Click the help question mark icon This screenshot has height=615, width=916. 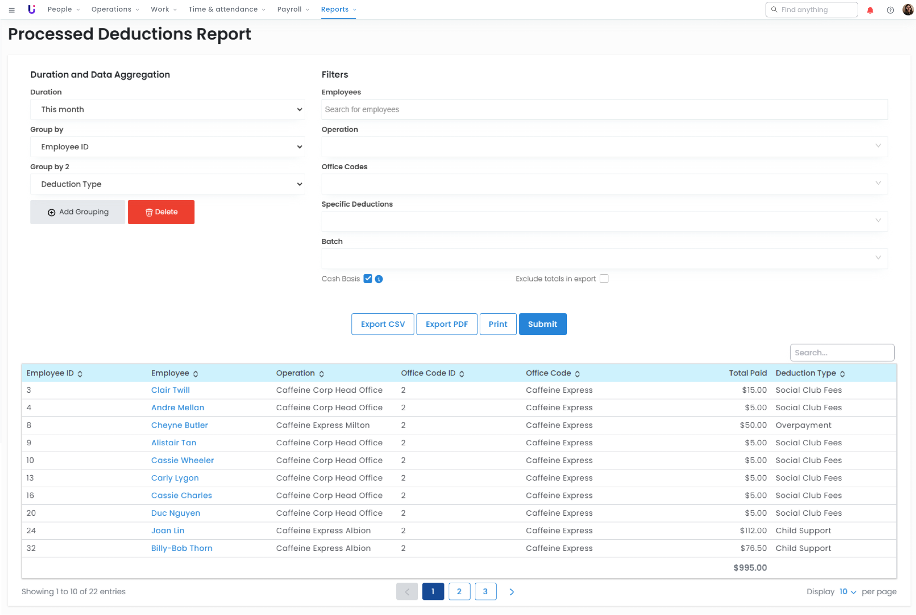890,10
